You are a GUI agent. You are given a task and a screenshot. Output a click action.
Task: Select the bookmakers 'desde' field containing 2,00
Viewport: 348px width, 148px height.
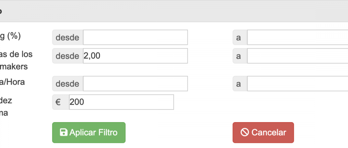(x=135, y=56)
